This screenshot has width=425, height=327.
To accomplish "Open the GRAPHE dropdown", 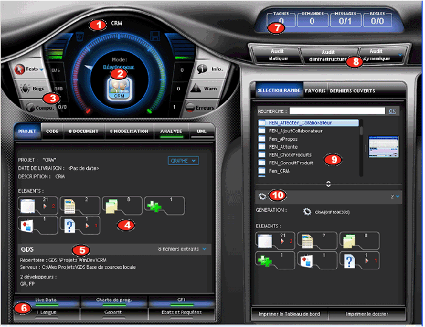I will tap(183, 161).
